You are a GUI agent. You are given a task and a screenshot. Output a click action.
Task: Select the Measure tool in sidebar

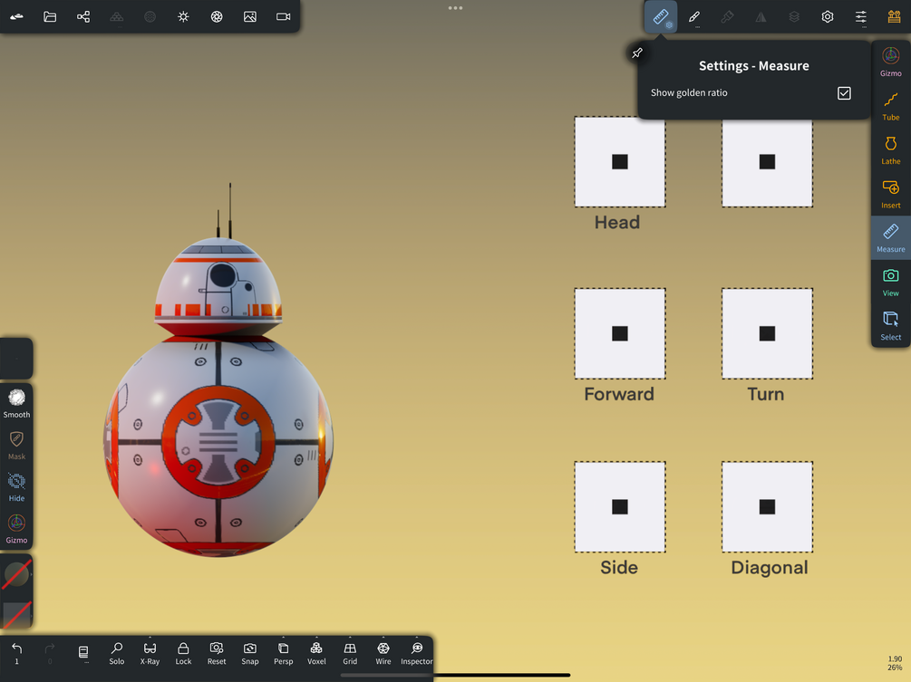point(891,238)
